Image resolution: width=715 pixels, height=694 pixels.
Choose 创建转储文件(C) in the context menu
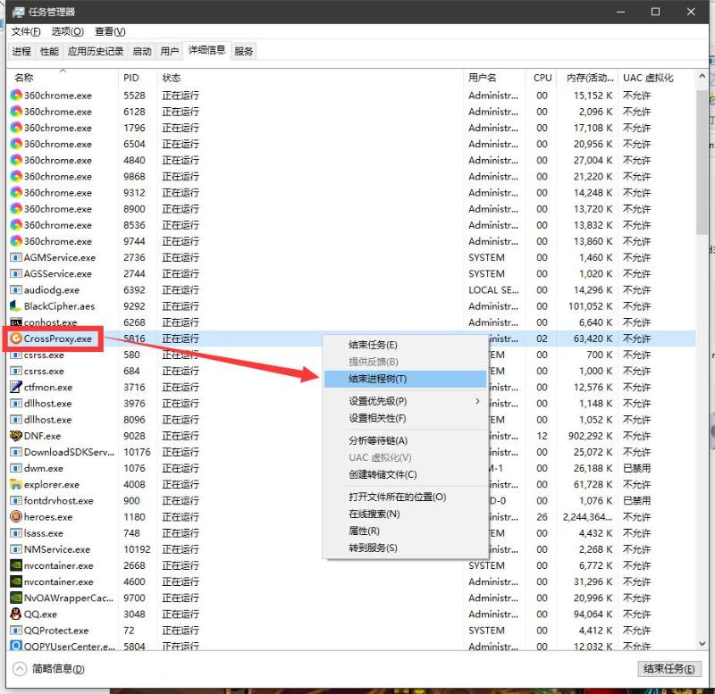[x=405, y=475]
